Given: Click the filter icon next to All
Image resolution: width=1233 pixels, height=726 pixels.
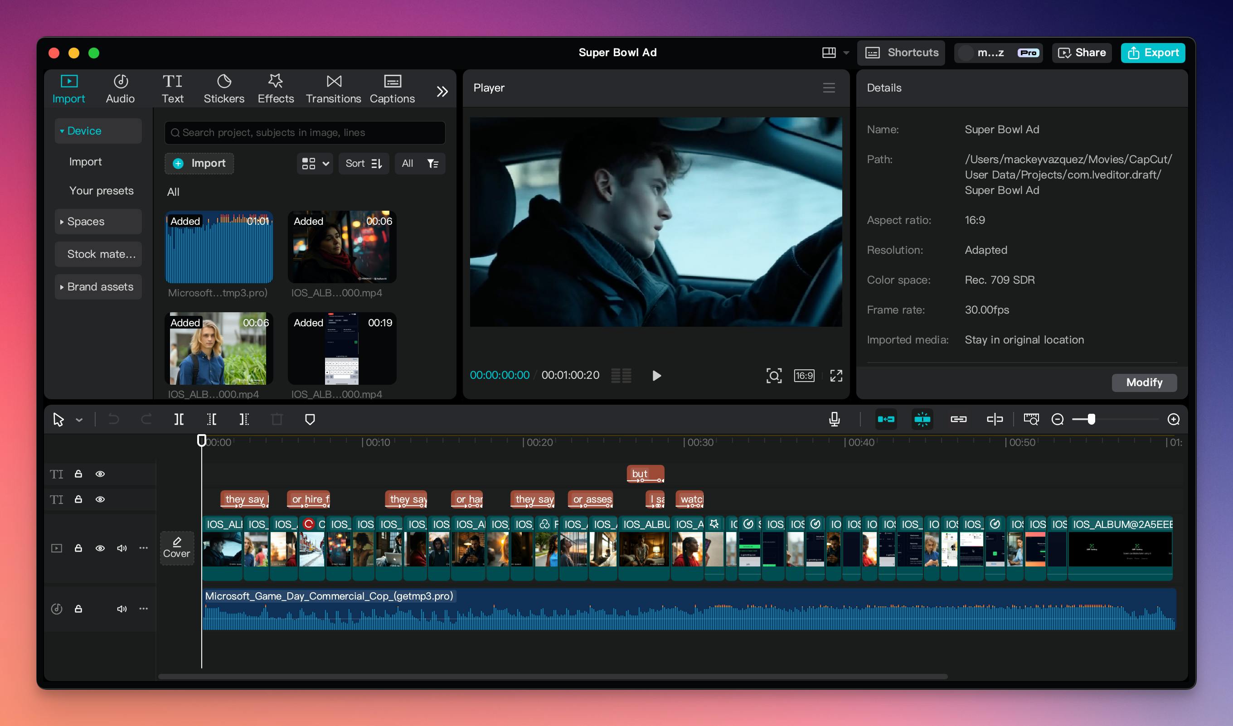Looking at the screenshot, I should point(432,164).
